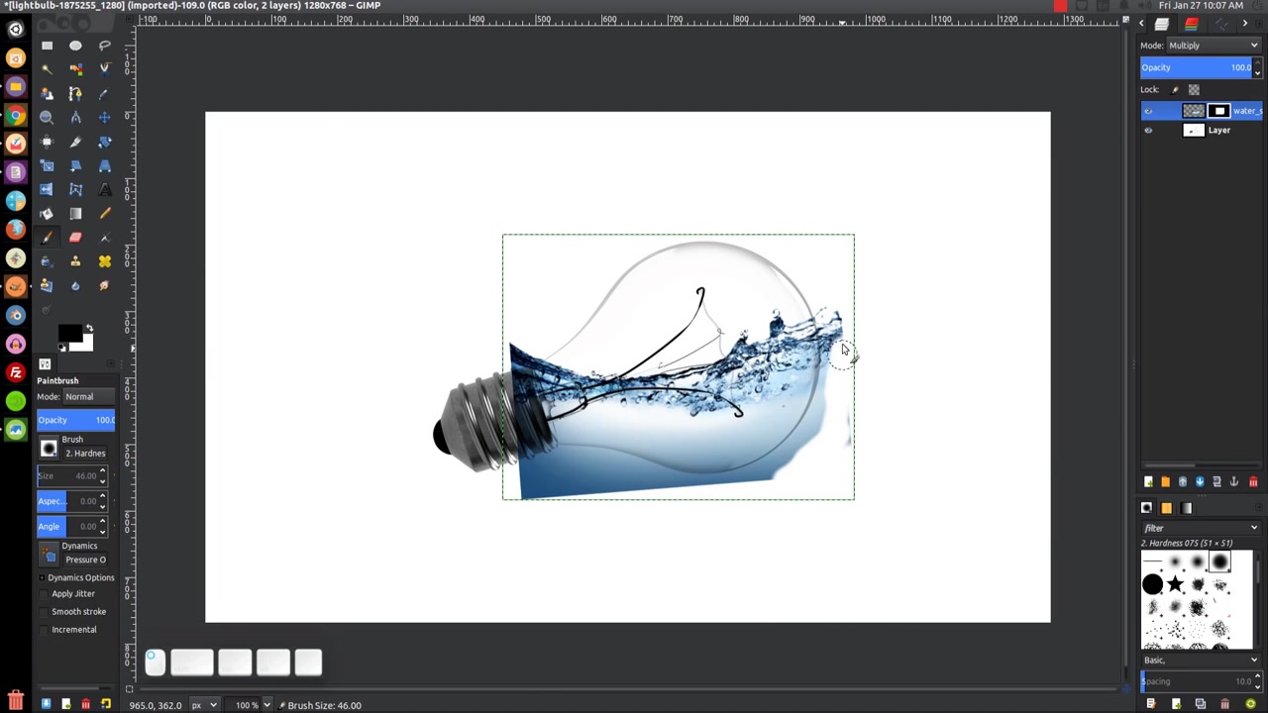Select the Text tool
This screenshot has height=713, width=1268.
pos(104,189)
